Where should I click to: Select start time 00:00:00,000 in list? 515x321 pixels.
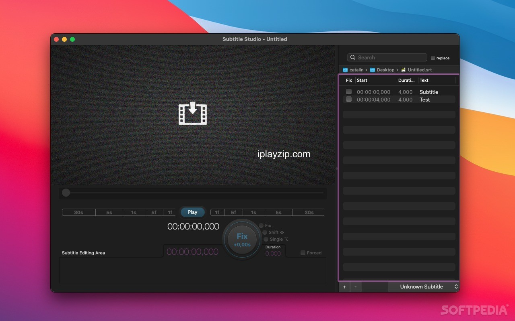coord(373,92)
